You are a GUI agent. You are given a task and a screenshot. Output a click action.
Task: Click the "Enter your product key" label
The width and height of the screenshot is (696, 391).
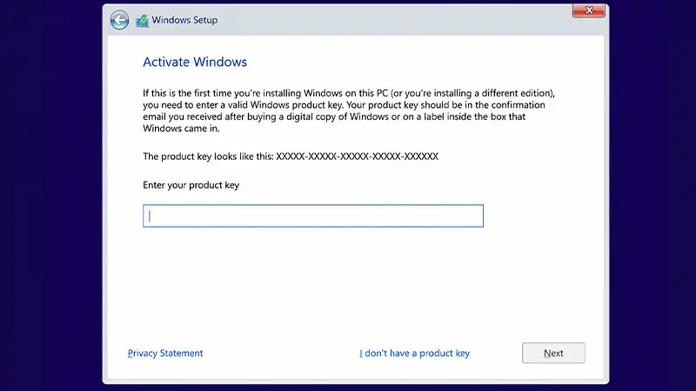191,185
